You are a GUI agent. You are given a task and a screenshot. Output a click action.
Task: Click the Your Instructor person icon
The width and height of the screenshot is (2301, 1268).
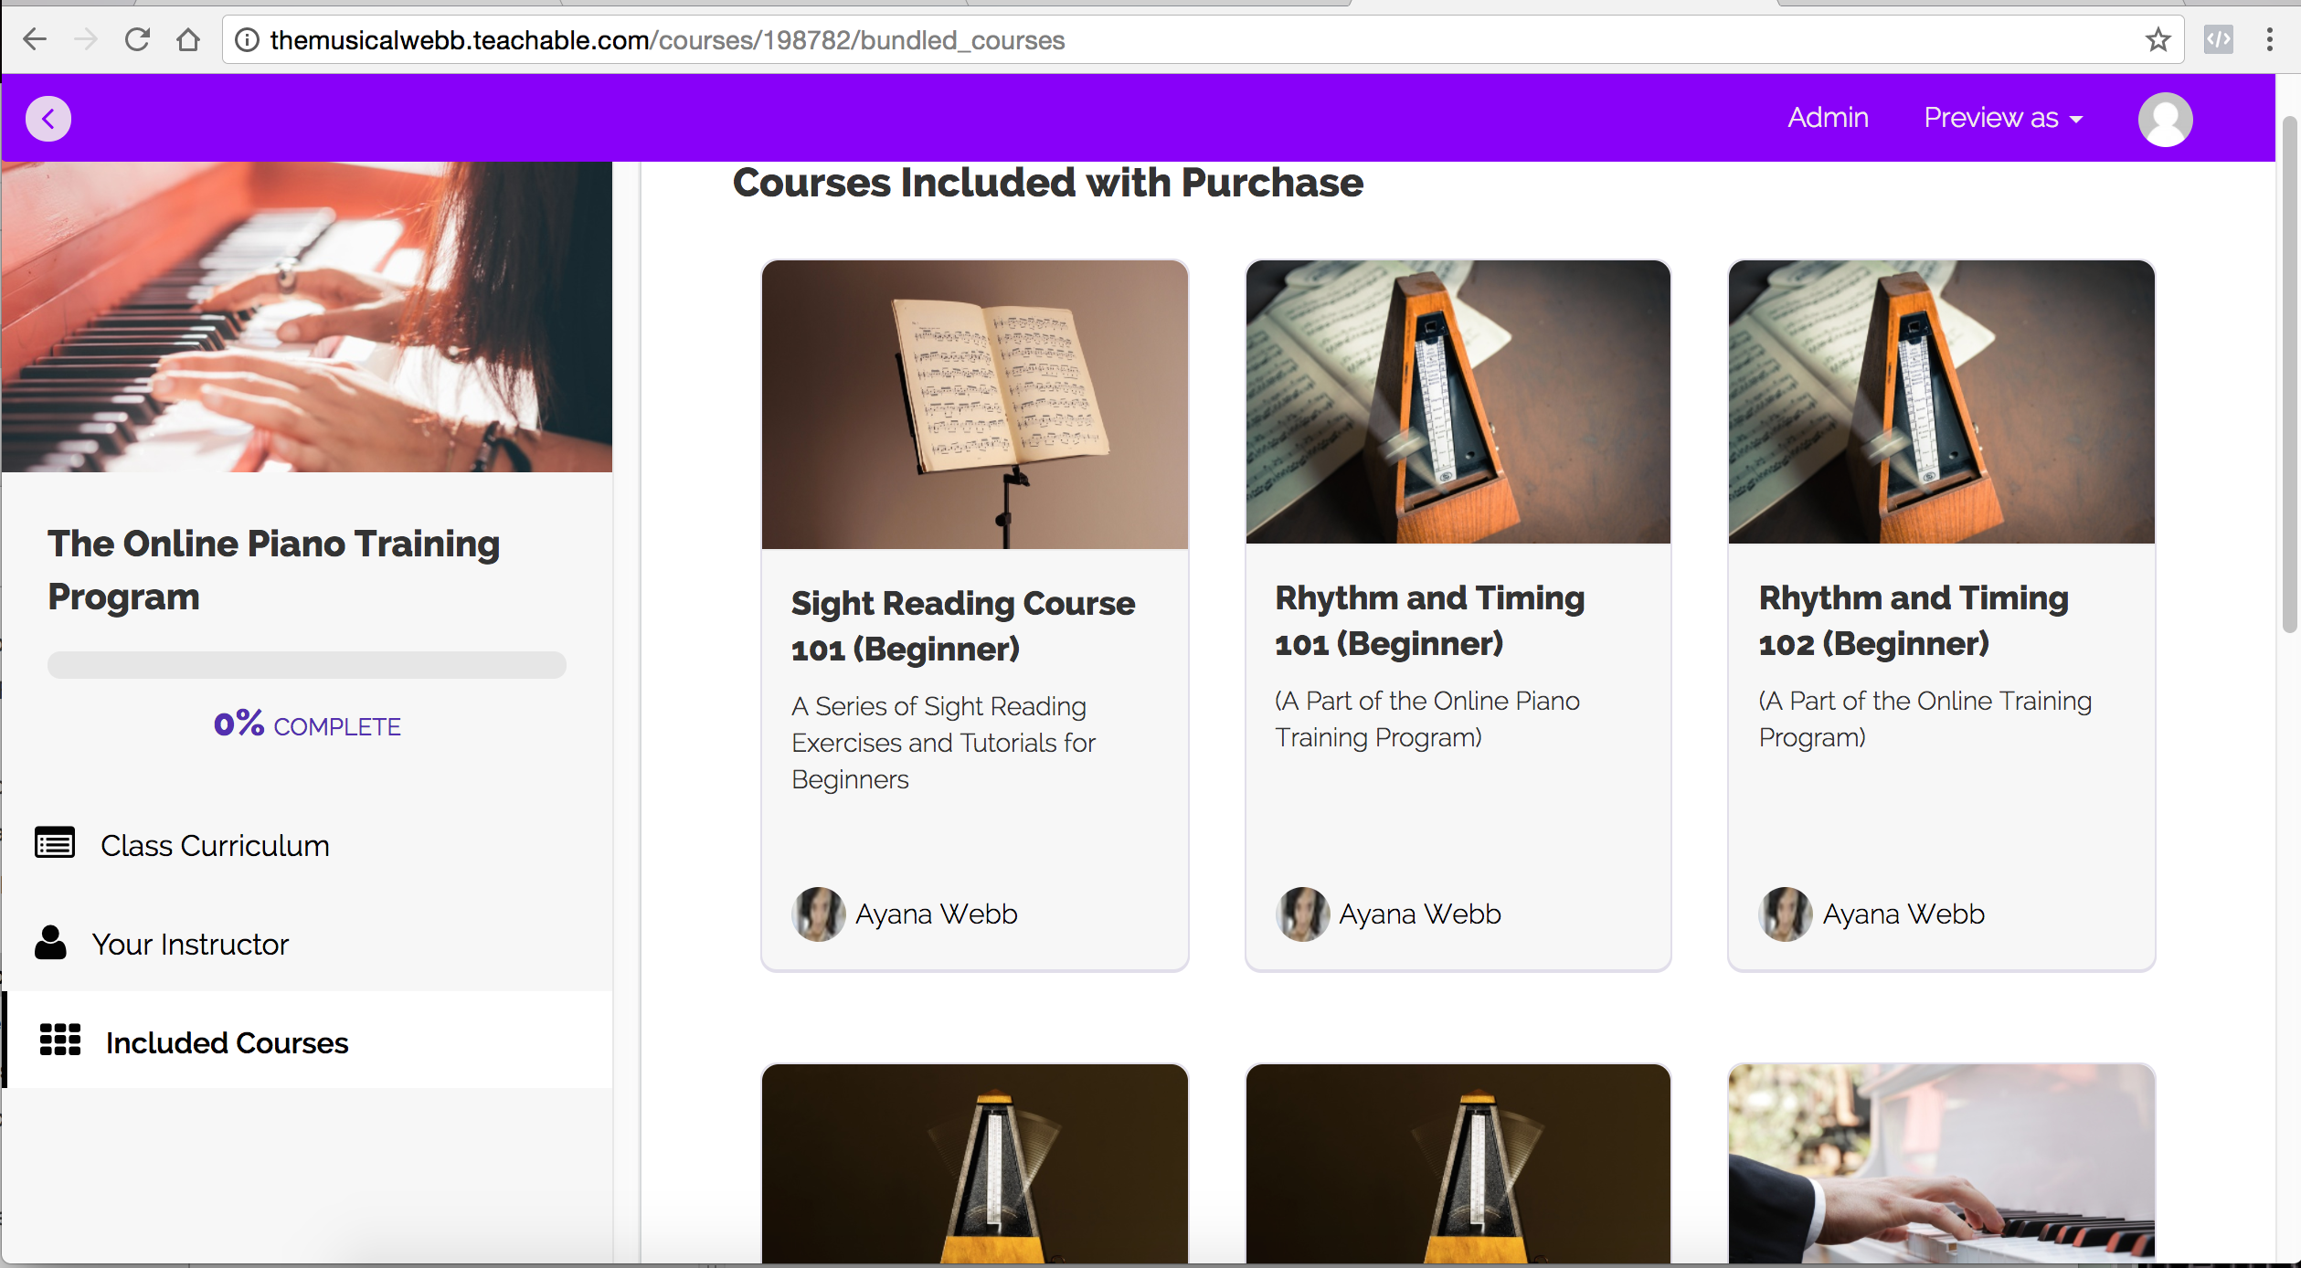click(x=50, y=942)
